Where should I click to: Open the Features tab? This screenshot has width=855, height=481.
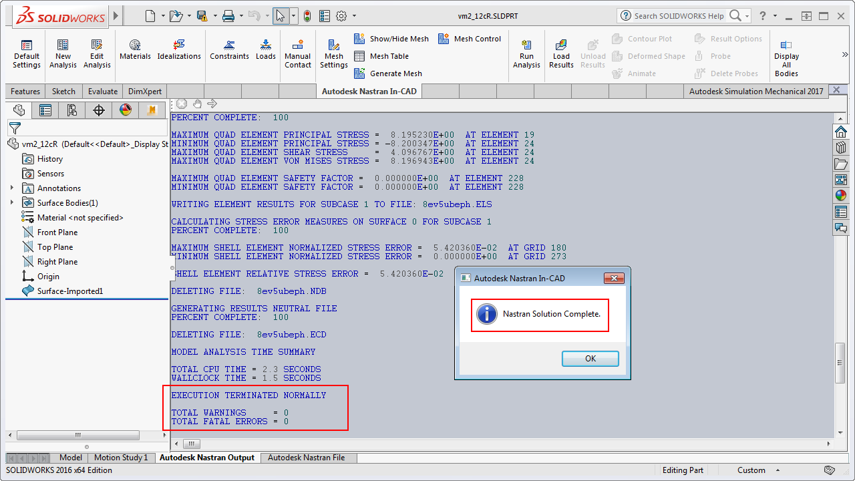tap(25, 92)
